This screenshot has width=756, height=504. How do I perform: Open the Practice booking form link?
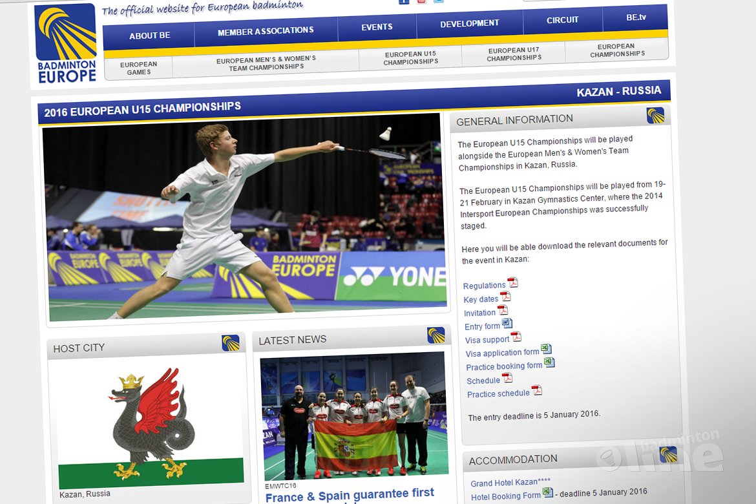504,366
